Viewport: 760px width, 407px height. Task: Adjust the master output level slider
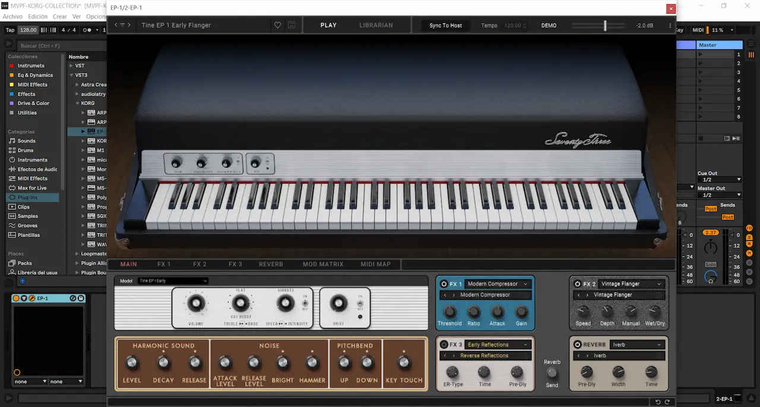[605, 26]
